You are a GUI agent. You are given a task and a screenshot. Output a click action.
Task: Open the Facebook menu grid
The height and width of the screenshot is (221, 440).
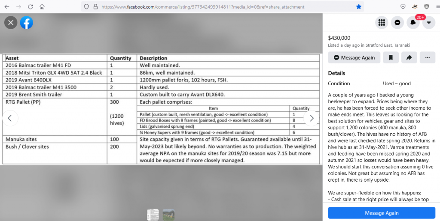pos(381,23)
